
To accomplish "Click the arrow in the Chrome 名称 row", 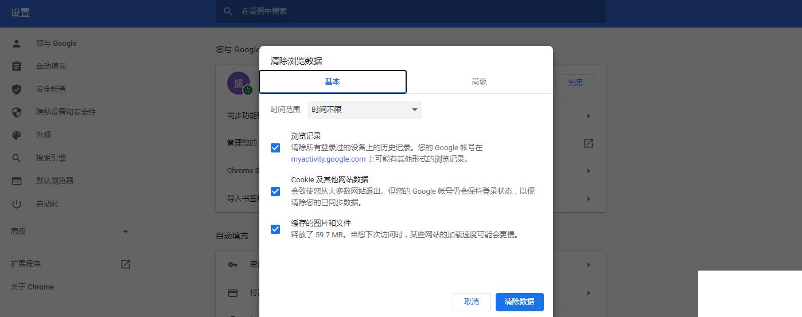I will (x=589, y=171).
